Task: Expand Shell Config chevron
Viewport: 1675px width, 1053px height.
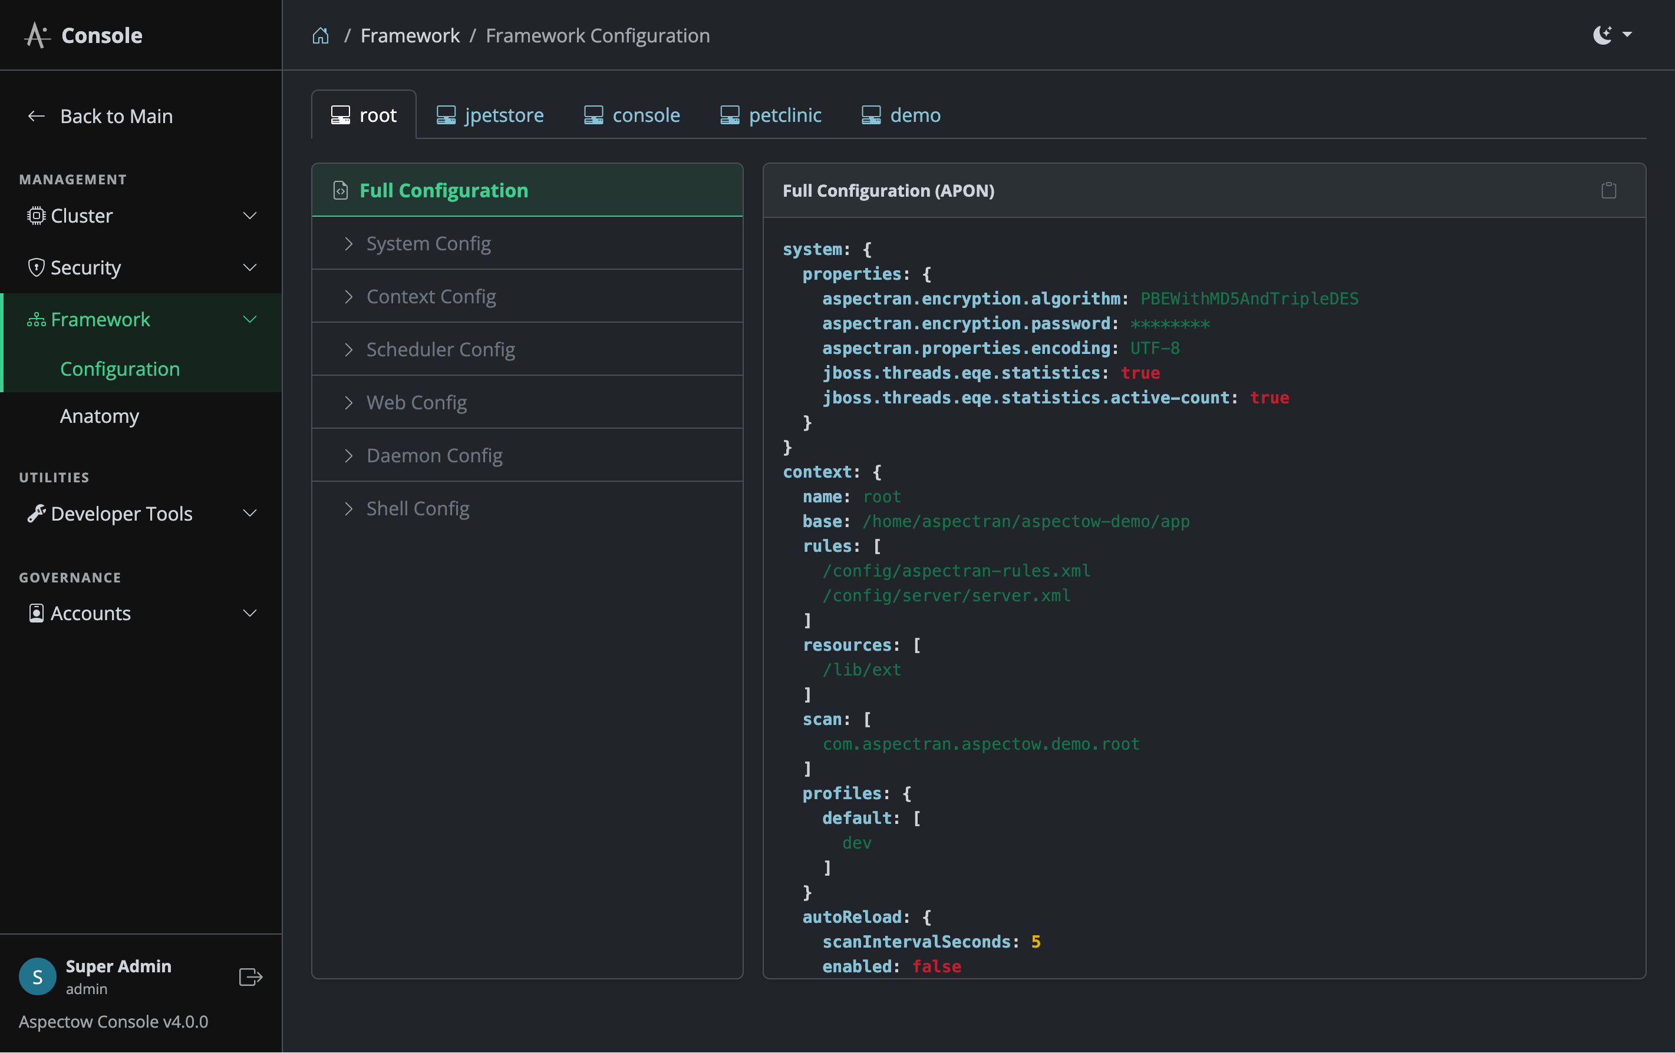Action: tap(348, 508)
